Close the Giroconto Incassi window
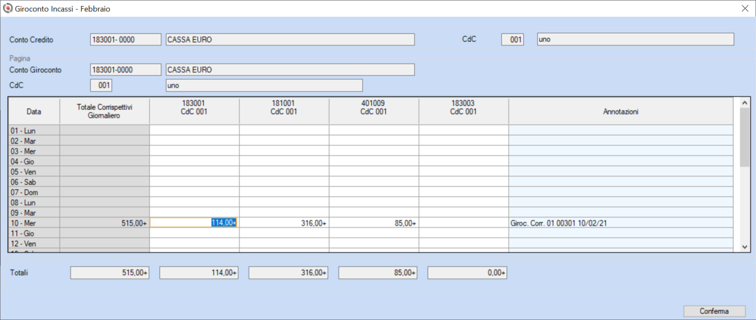This screenshot has height=320, width=756. coord(745,9)
